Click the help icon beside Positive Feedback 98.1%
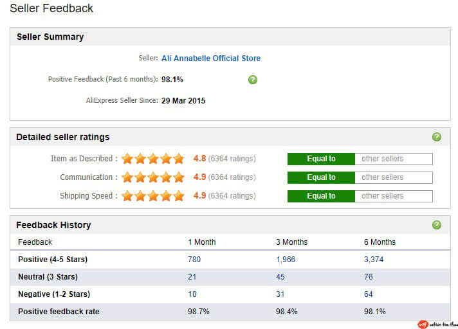 point(253,80)
